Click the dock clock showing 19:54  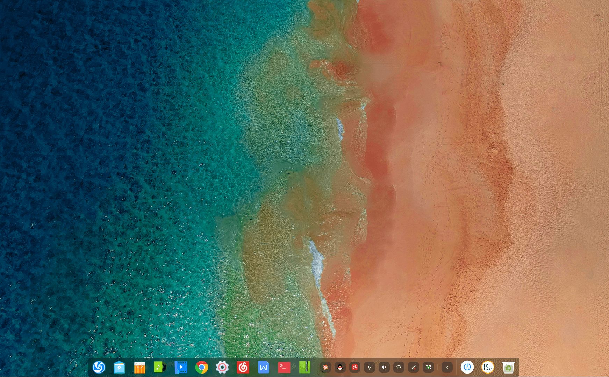click(488, 367)
